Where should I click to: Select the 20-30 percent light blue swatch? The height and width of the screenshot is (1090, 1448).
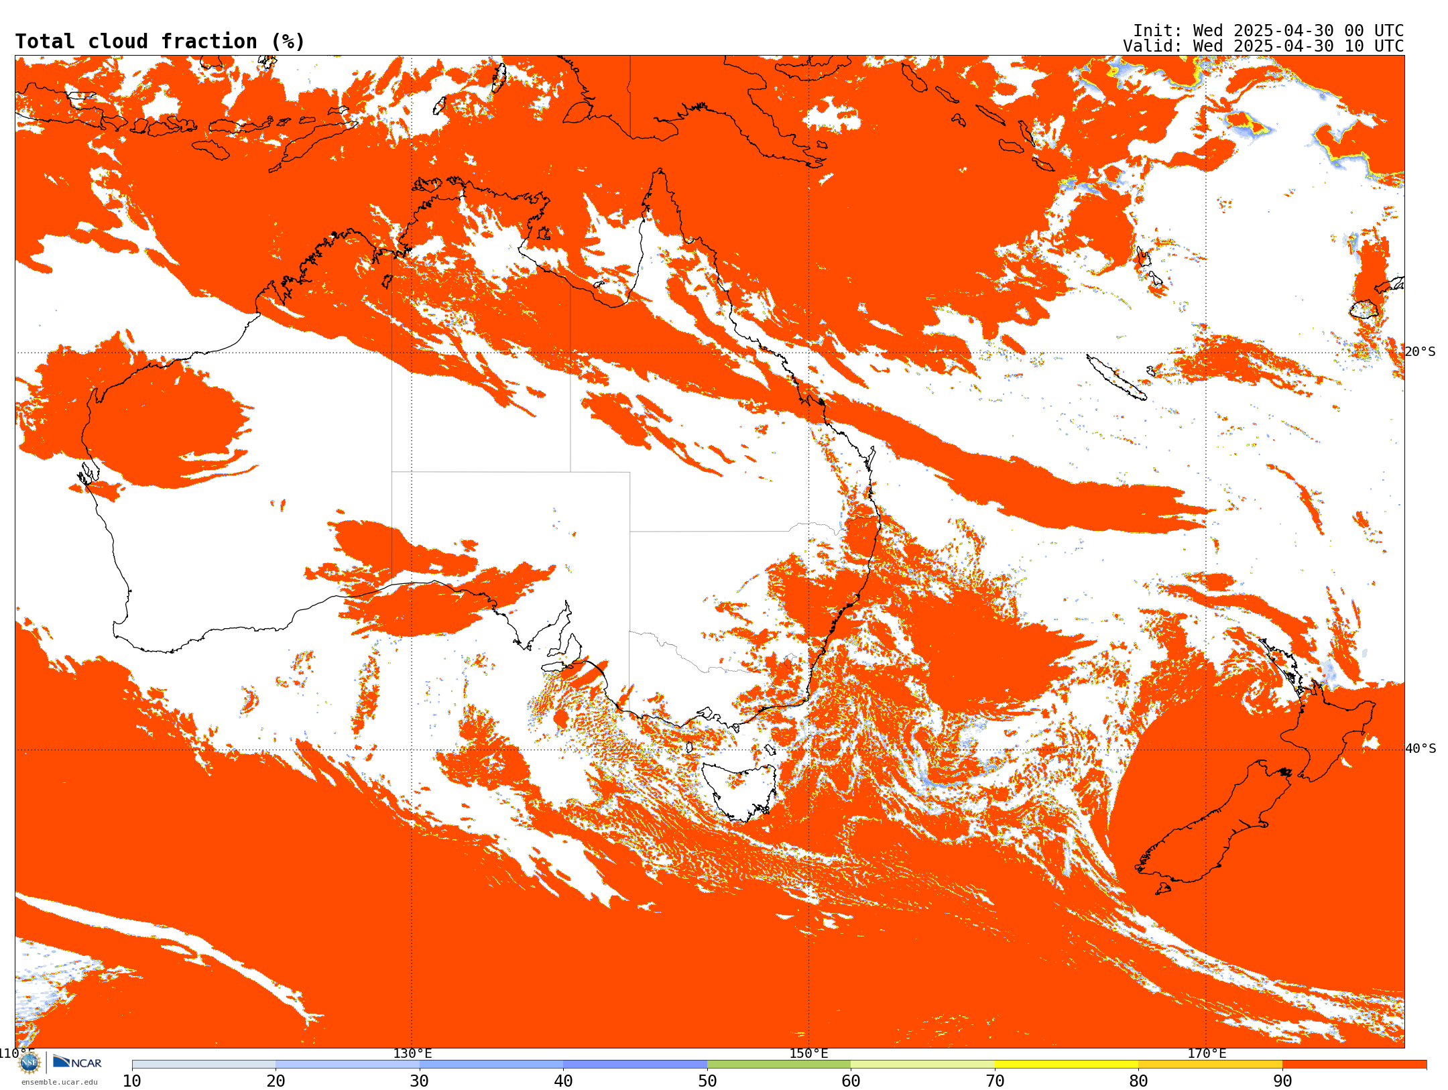pyautogui.click(x=347, y=1065)
